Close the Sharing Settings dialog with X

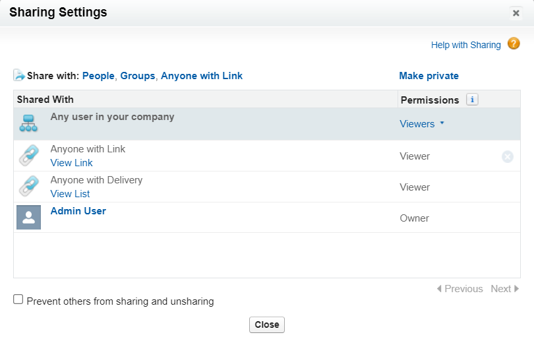point(516,13)
